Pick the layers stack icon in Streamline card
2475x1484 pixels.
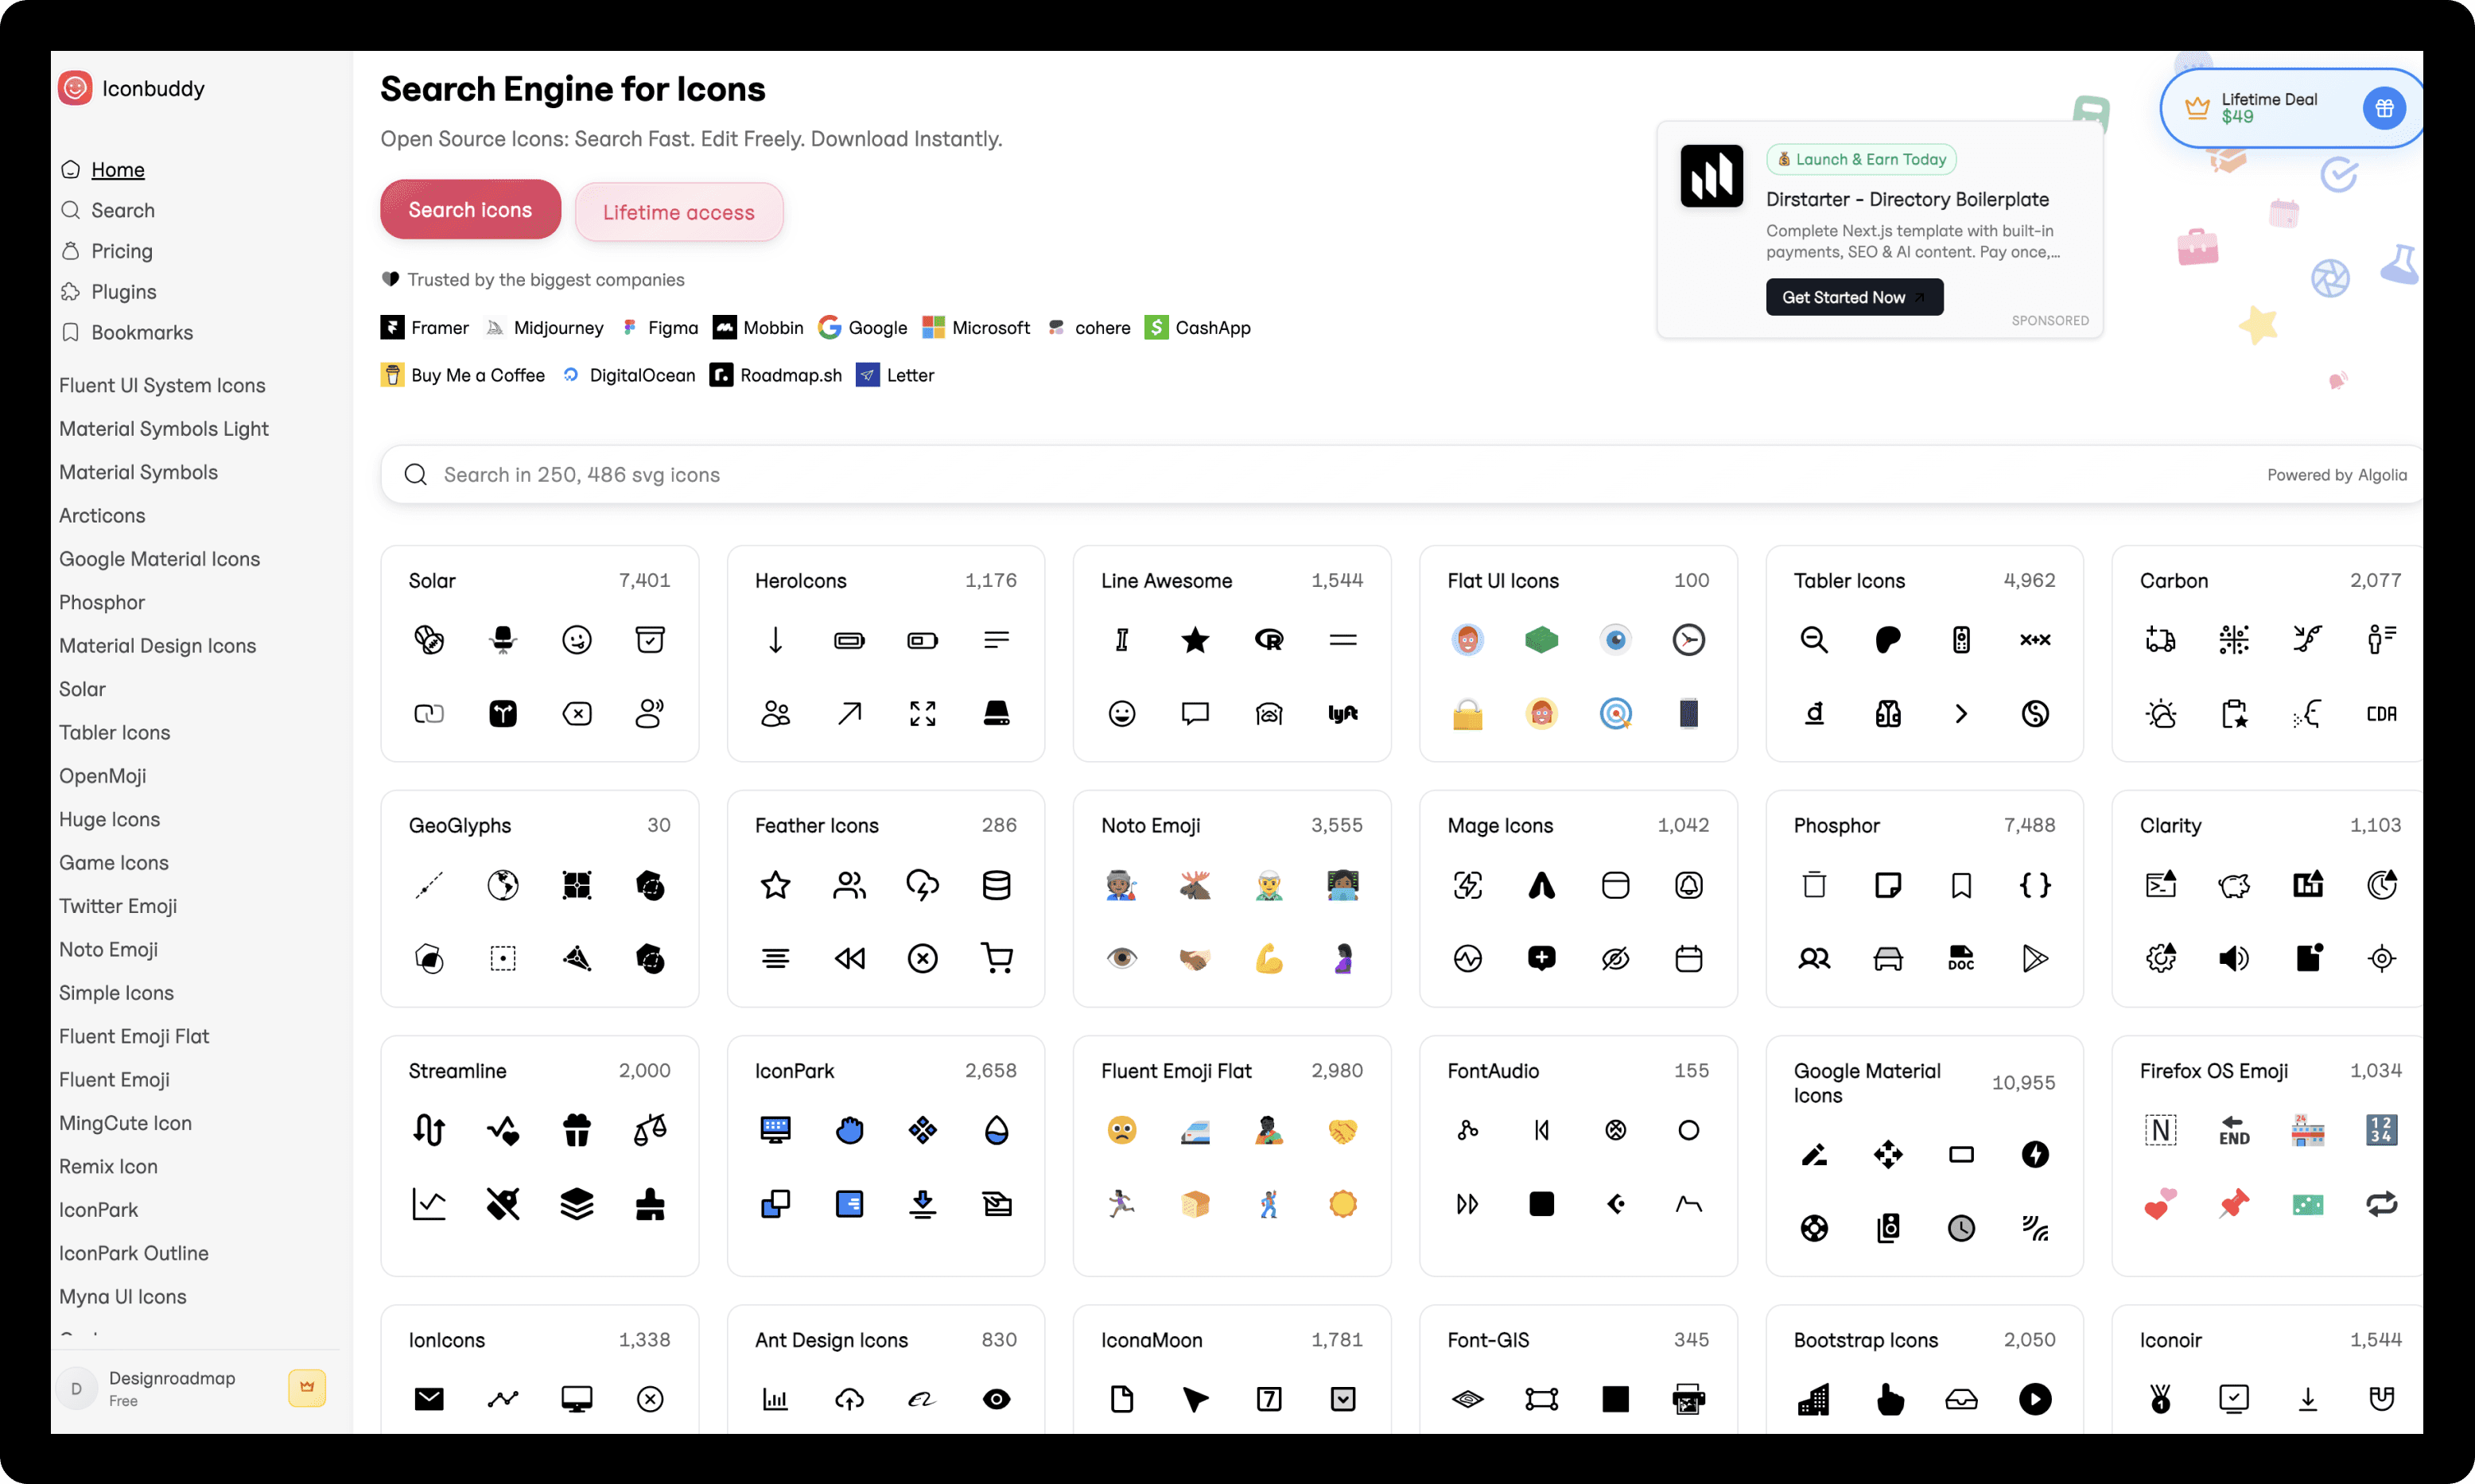click(577, 1204)
